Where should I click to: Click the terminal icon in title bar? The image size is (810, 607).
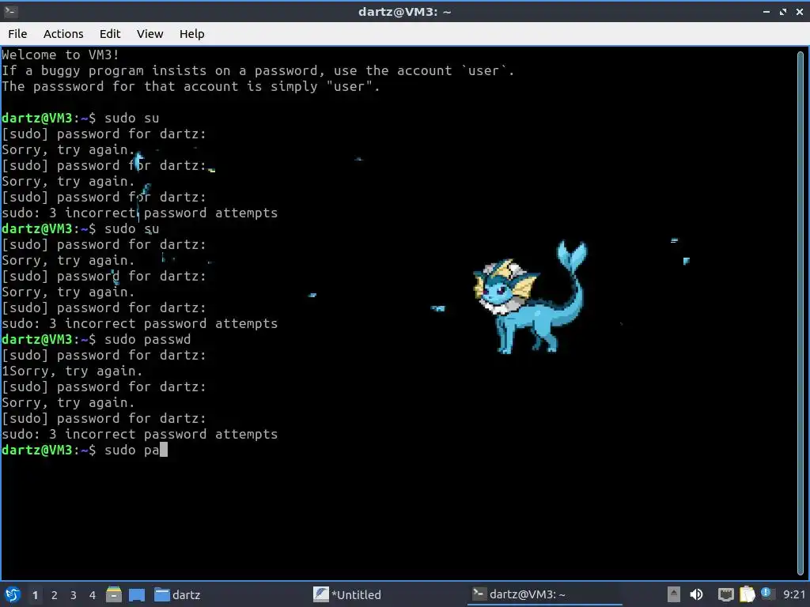tap(10, 11)
